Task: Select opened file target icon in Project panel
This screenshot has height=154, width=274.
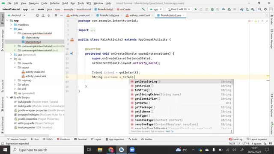Action: point(38,15)
